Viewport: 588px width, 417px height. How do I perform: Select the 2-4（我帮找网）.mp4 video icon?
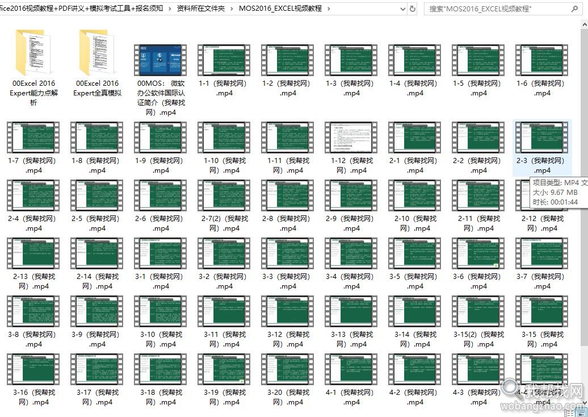coord(33,195)
